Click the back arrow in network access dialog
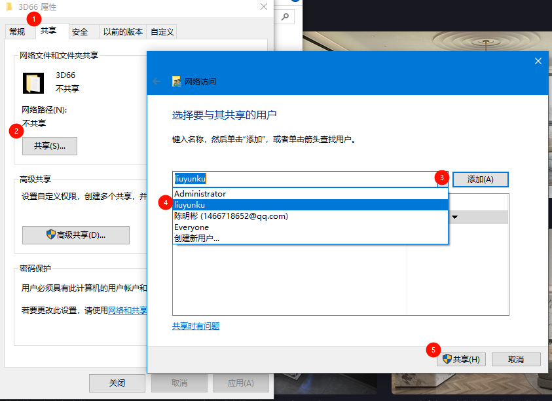 (x=156, y=81)
